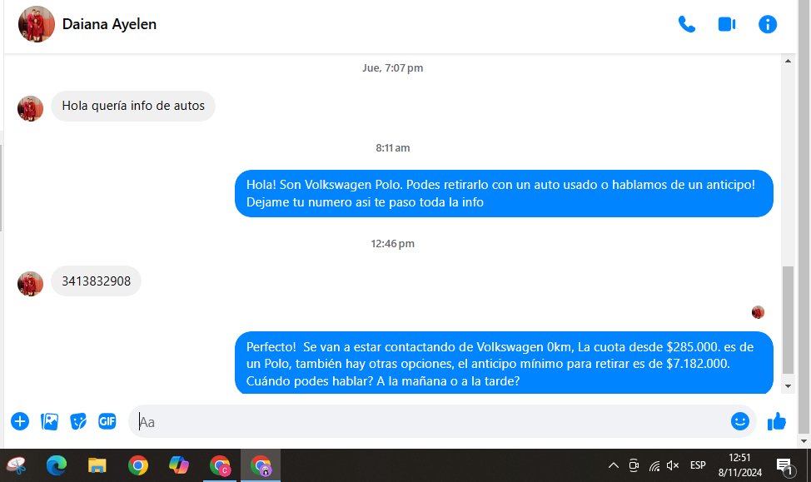Click the Daiana Ayelen contact name
This screenshot has width=811, height=482.
point(109,24)
